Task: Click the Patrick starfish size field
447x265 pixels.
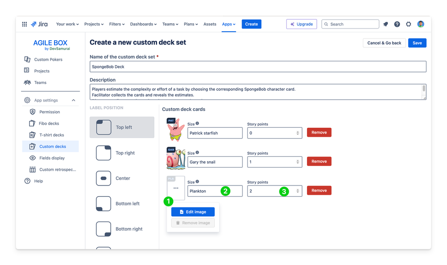Action: pos(215,133)
